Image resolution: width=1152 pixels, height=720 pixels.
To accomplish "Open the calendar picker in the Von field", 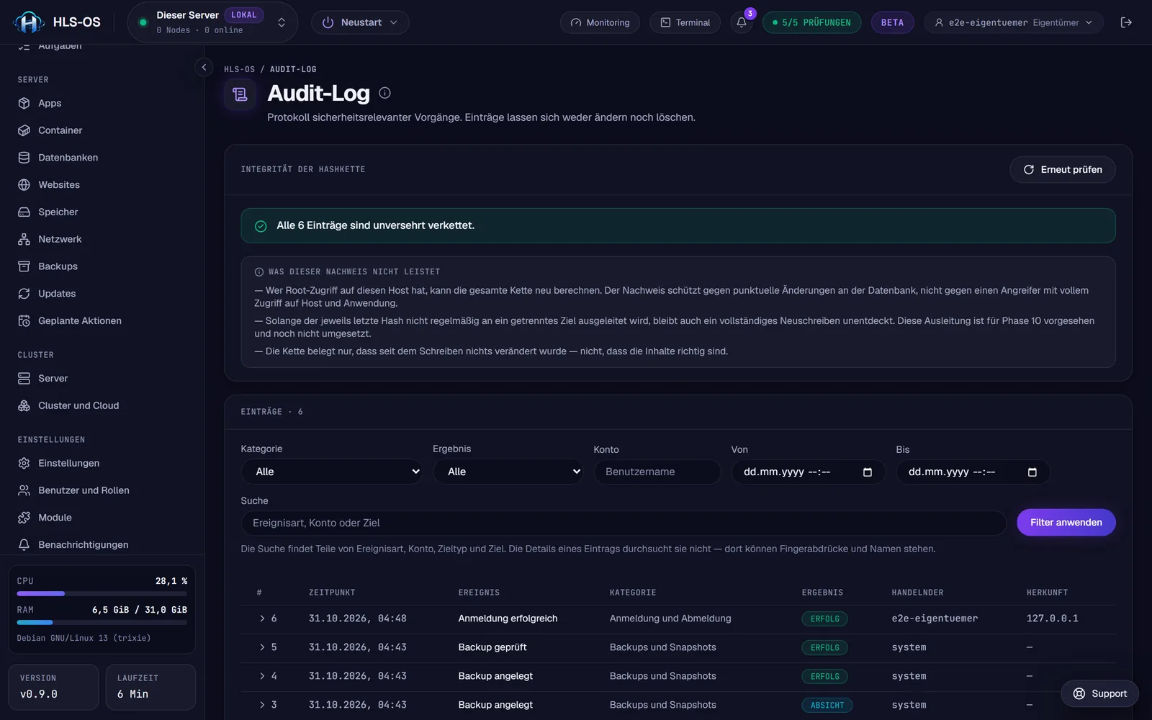I will pos(867,472).
